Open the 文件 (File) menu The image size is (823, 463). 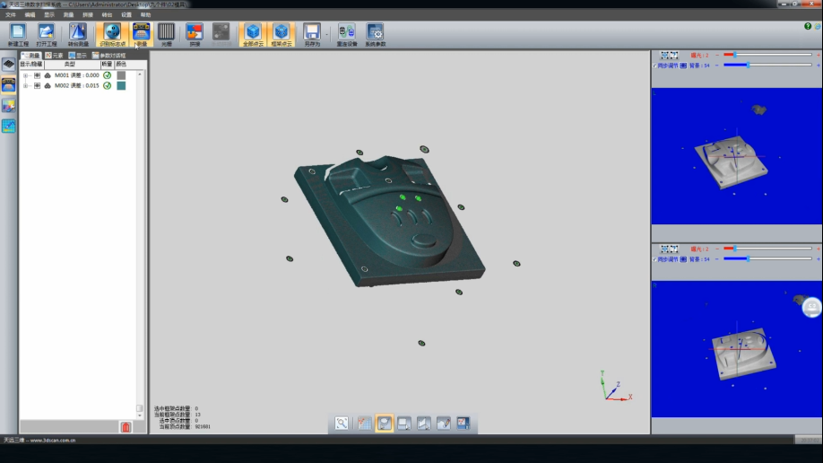coord(11,15)
